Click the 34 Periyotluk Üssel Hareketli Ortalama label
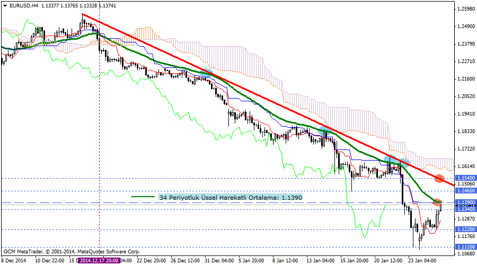477x265 pixels. pyautogui.click(x=230, y=197)
